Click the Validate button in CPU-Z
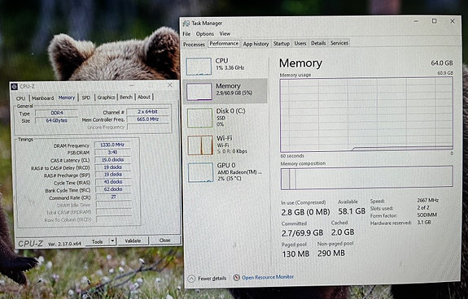Image resolution: width=468 pixels, height=299 pixels. (x=133, y=240)
